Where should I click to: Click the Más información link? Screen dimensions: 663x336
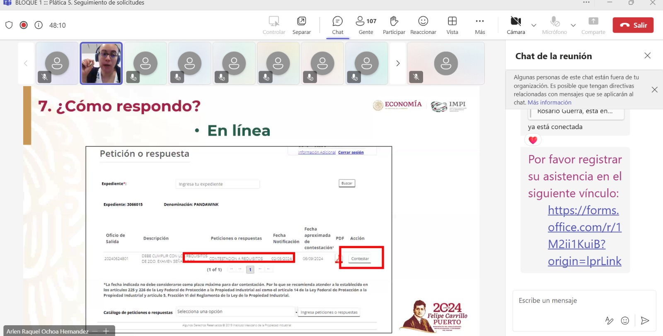point(549,103)
